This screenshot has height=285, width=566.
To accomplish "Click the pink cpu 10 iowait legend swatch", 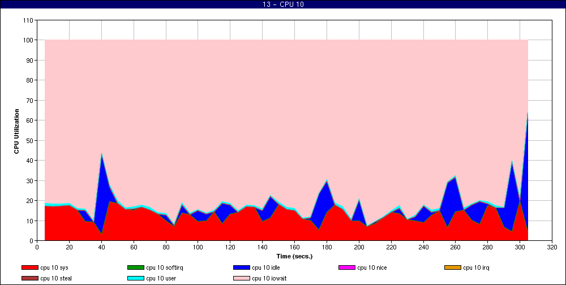I will tap(241, 279).
